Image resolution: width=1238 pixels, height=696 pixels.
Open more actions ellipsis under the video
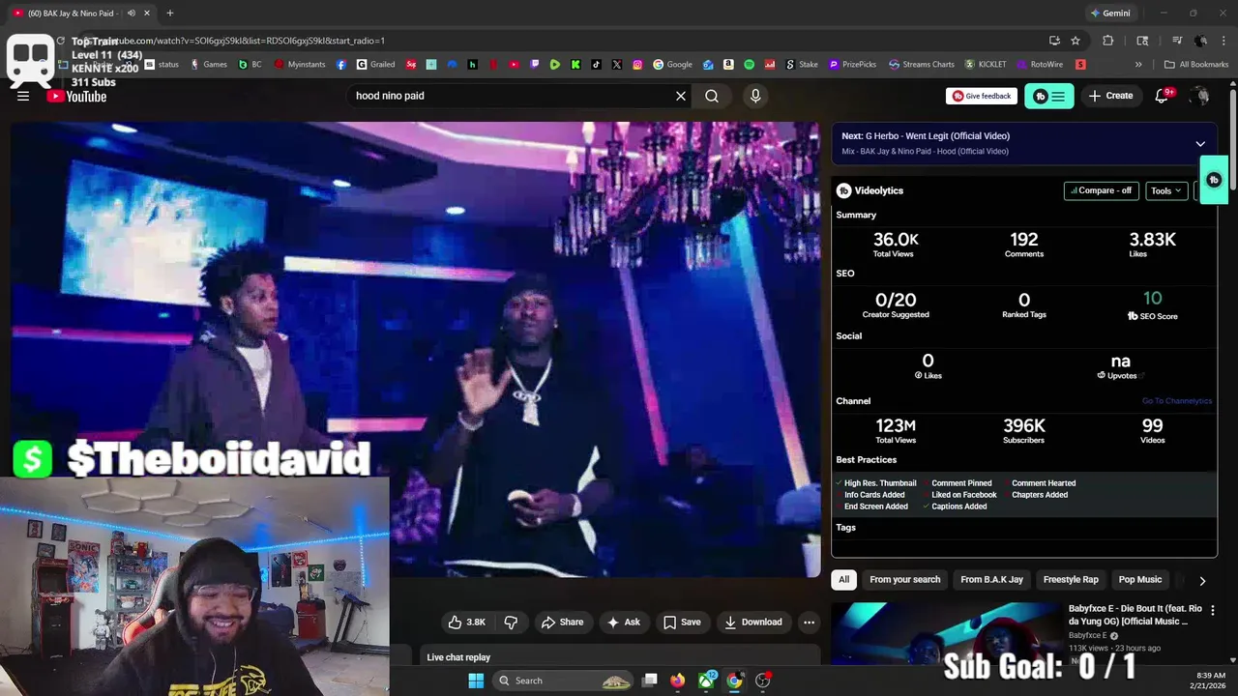(x=809, y=622)
